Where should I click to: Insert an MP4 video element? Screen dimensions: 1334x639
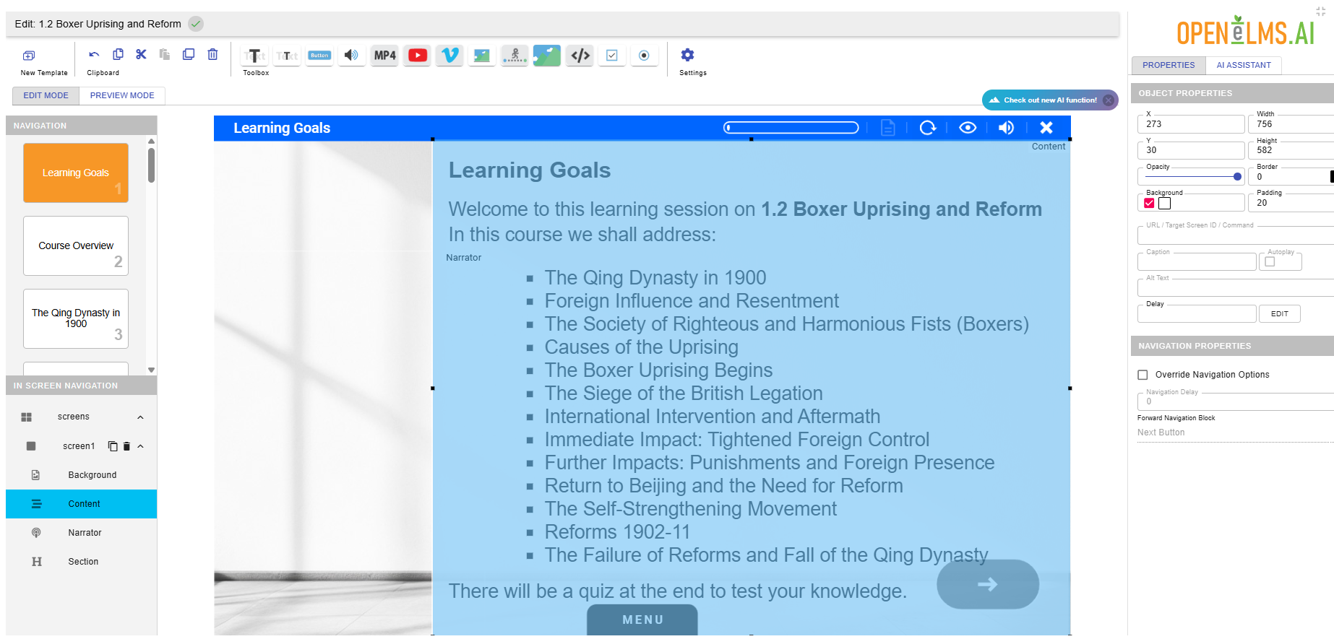pos(385,56)
